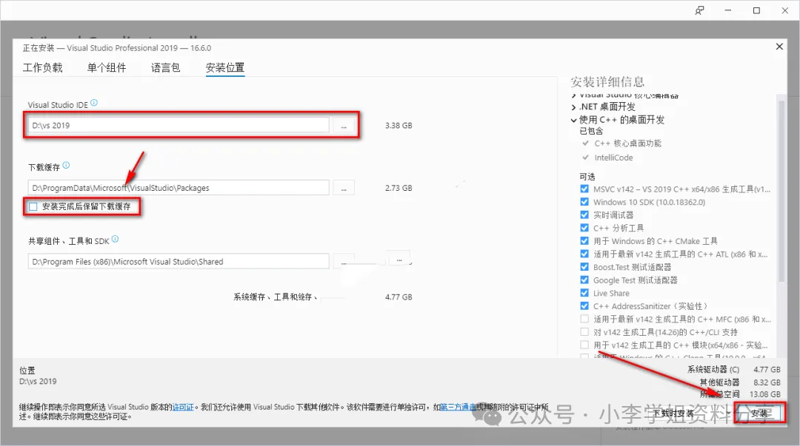Uncheck Live Share component

584,293
